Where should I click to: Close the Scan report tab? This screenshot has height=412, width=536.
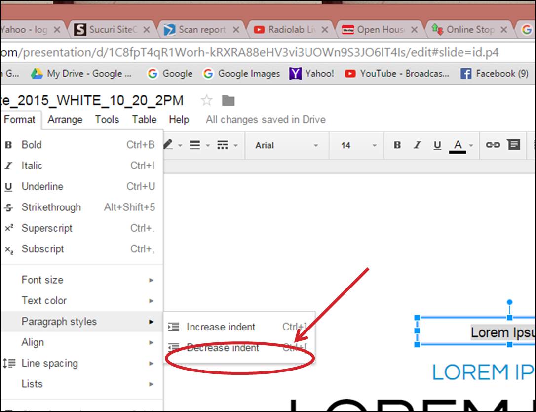pos(236,30)
